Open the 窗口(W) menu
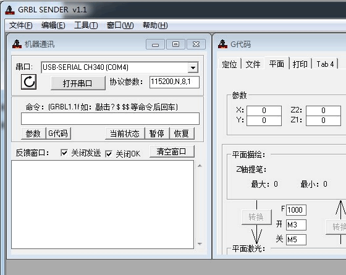Screen dimensions: 346x275 [120, 25]
